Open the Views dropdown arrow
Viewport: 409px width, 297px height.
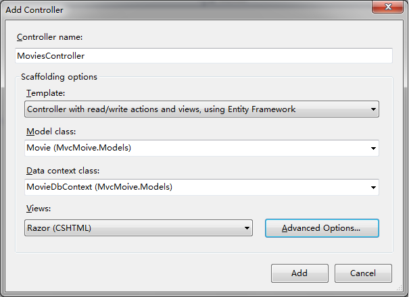247,228
